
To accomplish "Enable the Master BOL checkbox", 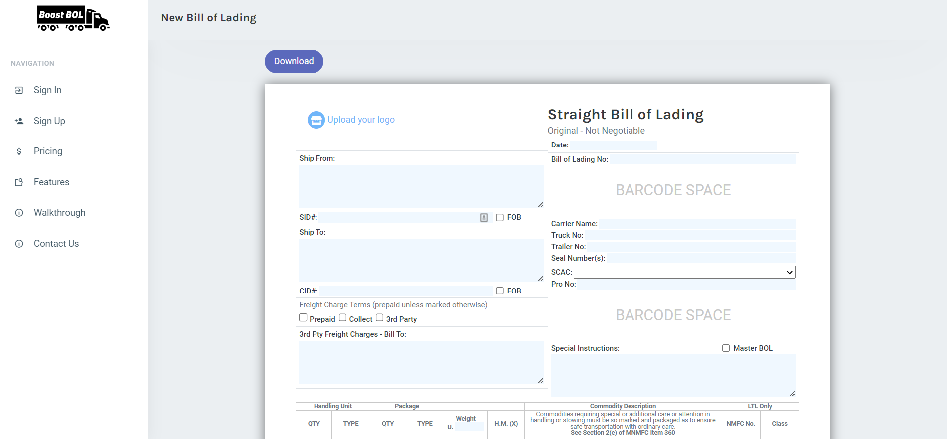I will click(726, 348).
